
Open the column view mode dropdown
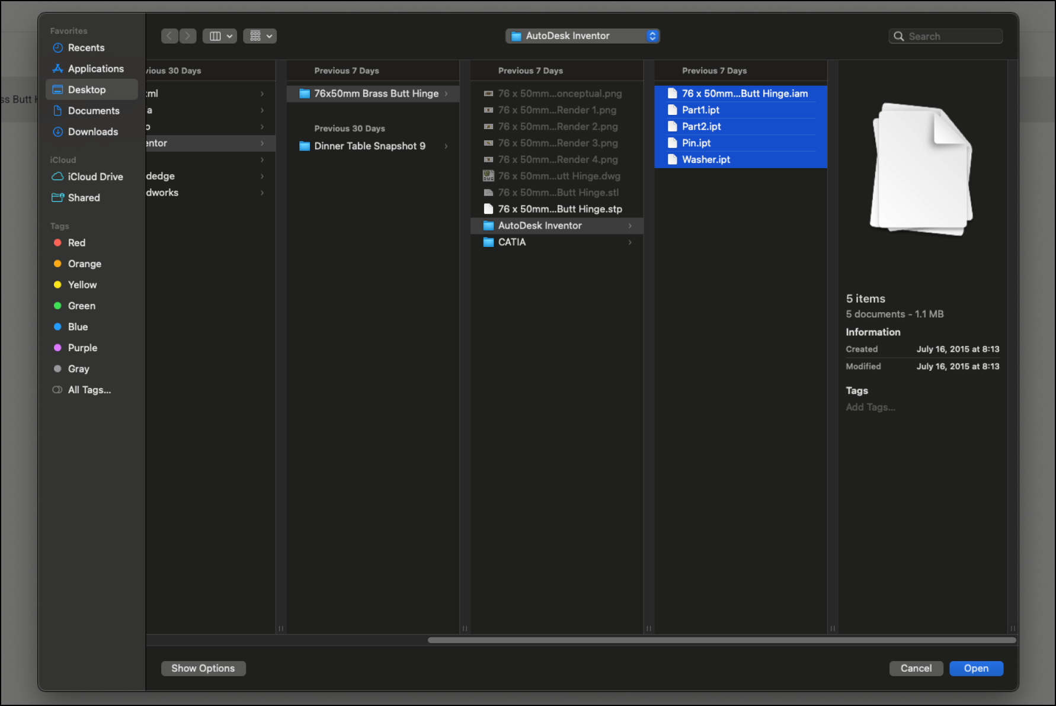[220, 36]
